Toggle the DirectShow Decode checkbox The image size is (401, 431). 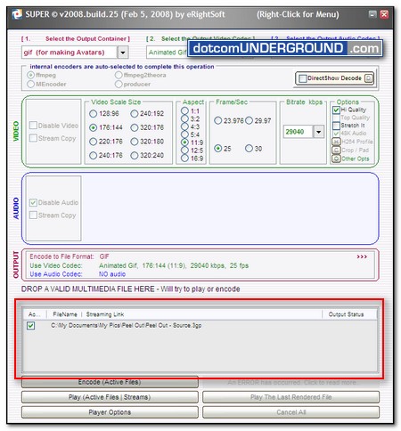(x=303, y=78)
